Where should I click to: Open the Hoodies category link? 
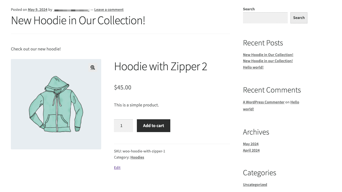click(137, 157)
